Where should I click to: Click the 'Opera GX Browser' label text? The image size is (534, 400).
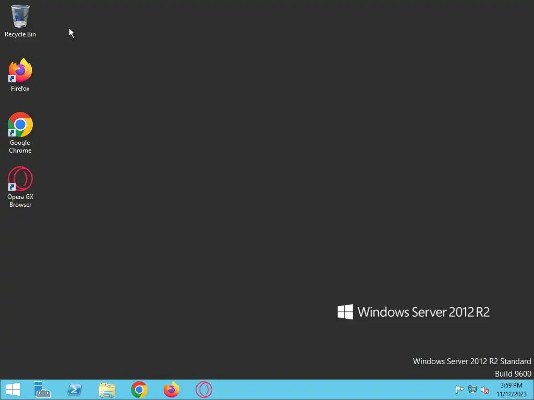[20, 201]
